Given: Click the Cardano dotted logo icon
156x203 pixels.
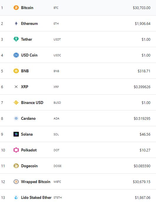Looking at the screenshot, I should 16,118.
